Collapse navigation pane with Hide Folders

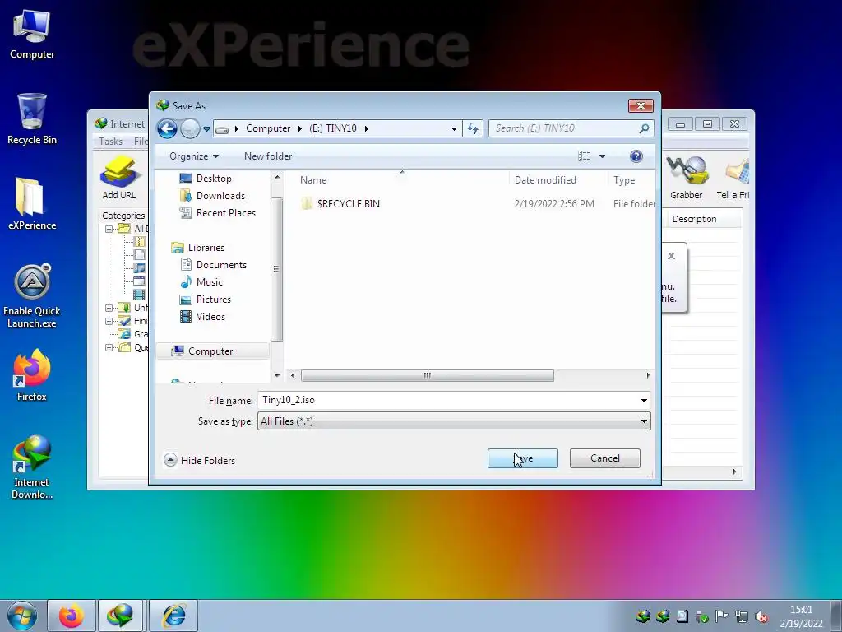(200, 461)
